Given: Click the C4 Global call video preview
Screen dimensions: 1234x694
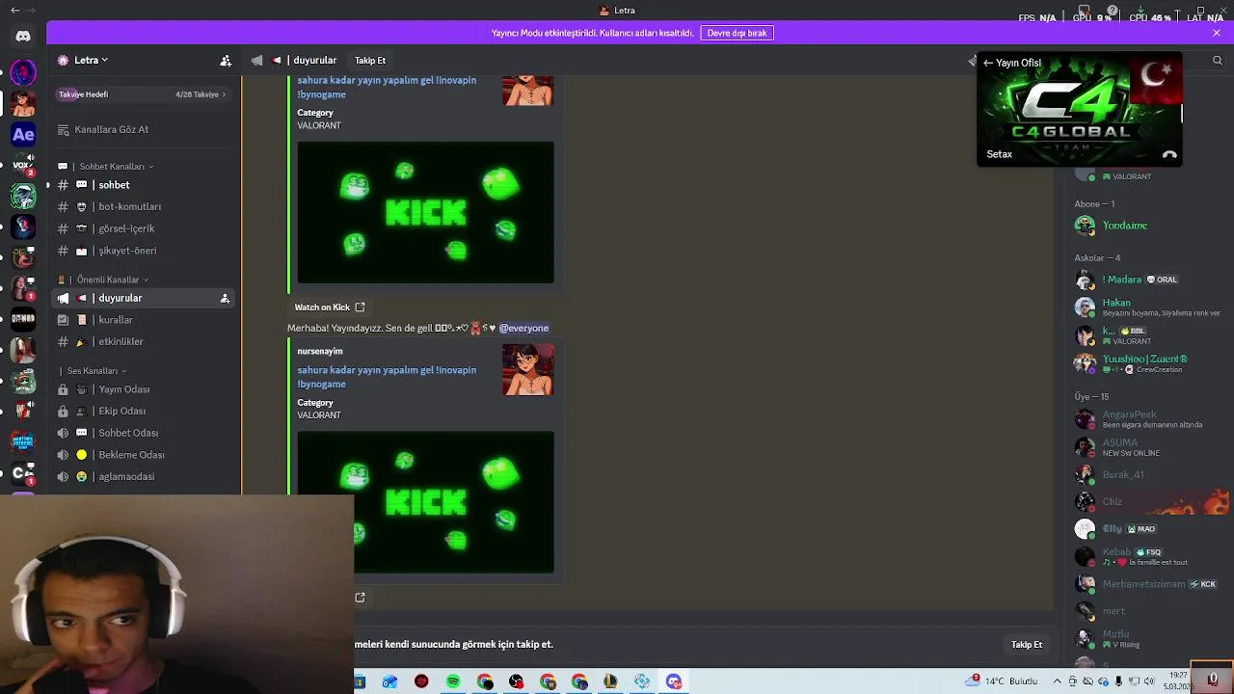Looking at the screenshot, I should click(x=1080, y=109).
